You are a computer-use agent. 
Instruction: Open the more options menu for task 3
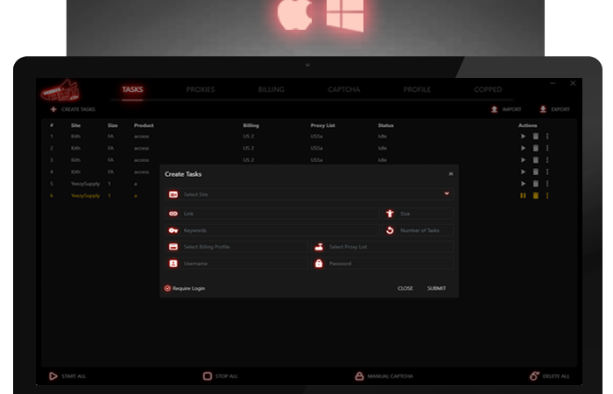pos(548,160)
